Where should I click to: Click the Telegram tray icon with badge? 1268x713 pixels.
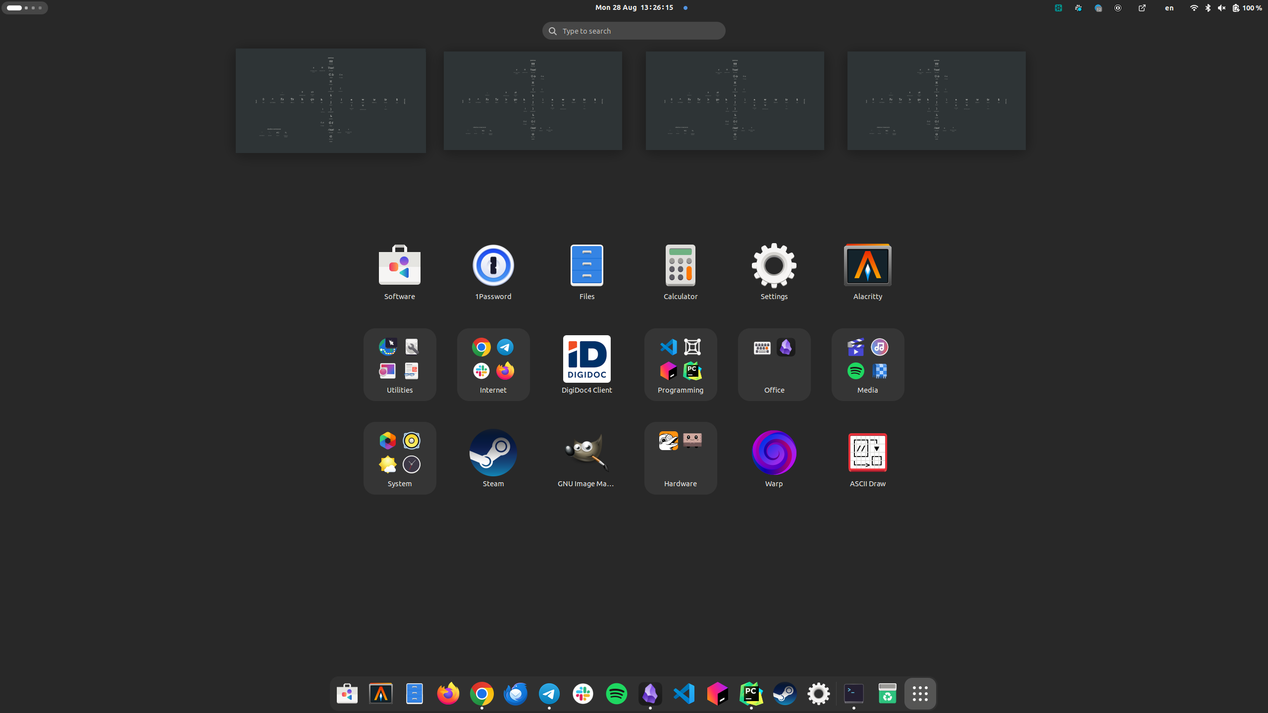[1098, 8]
